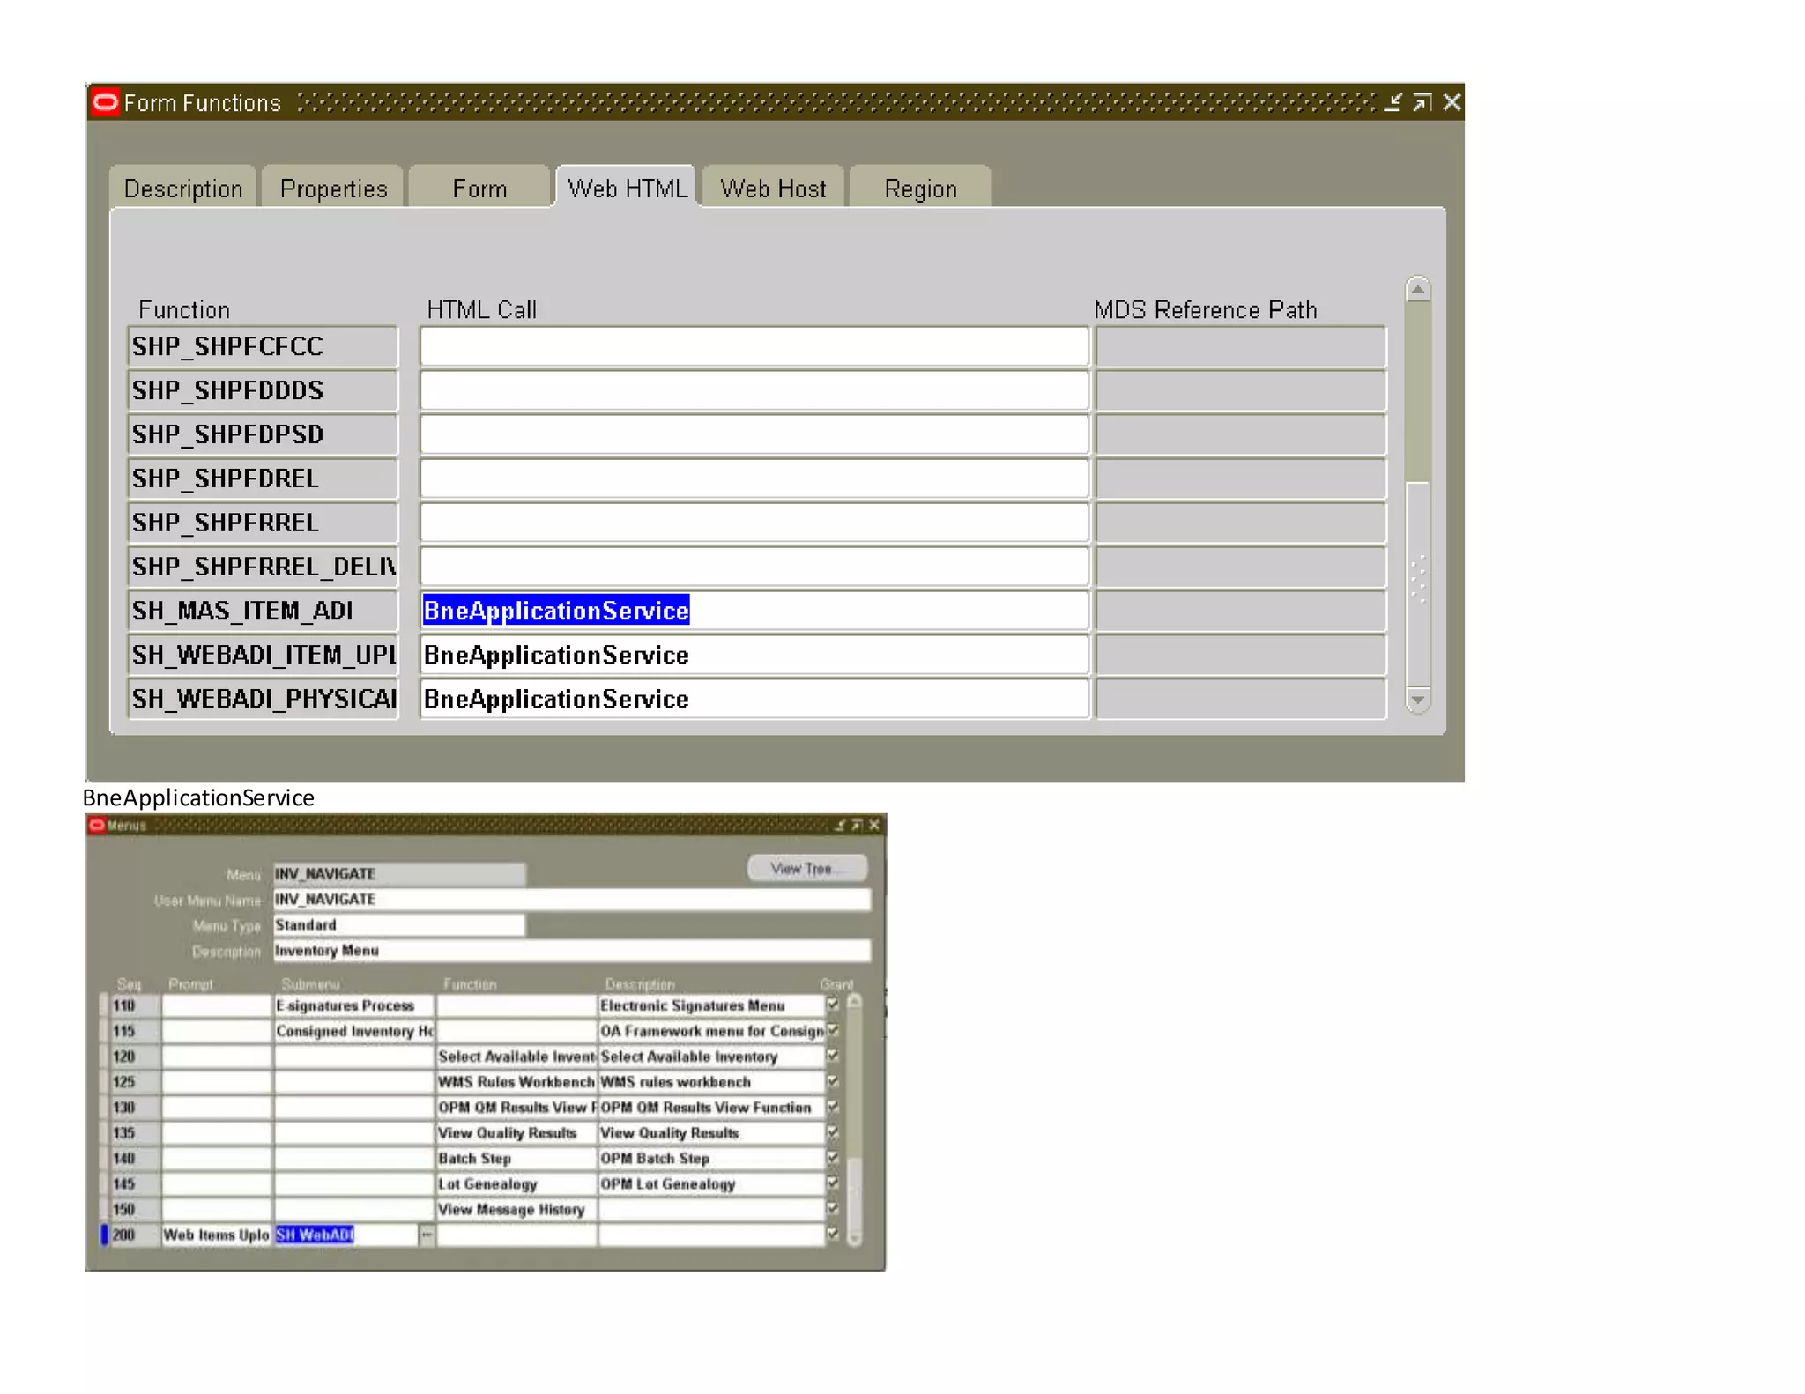Open the Form tab
The width and height of the screenshot is (1805, 1394).
479,188
